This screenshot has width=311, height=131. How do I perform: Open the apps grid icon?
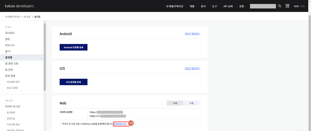tap(287, 6)
